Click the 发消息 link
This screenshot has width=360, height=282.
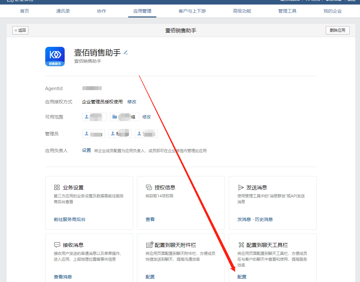tap(244, 219)
